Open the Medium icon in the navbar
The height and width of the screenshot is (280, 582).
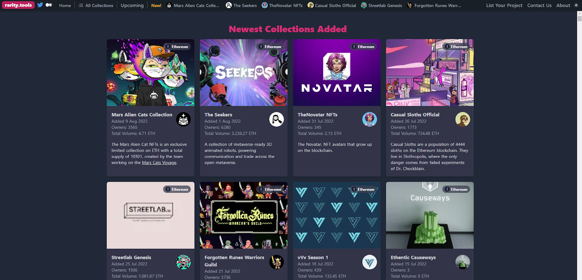coord(49,5)
